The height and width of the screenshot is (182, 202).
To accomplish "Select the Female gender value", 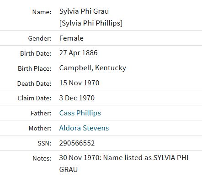I will click(x=71, y=38).
